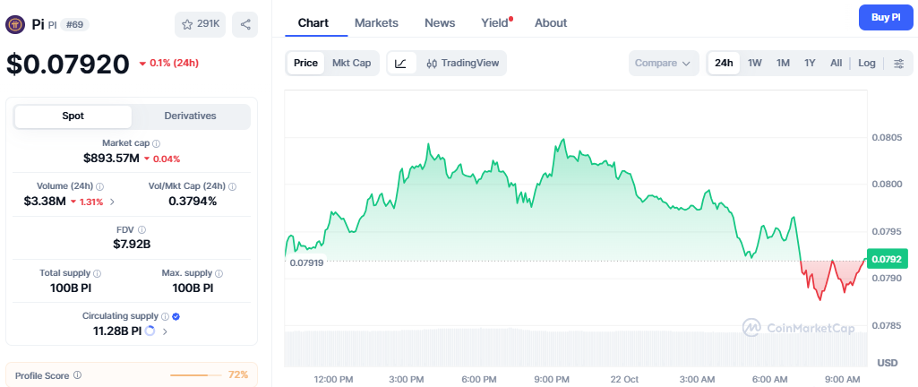The image size is (918, 387).
Task: Open the Chart tab
Action: pyautogui.click(x=313, y=22)
